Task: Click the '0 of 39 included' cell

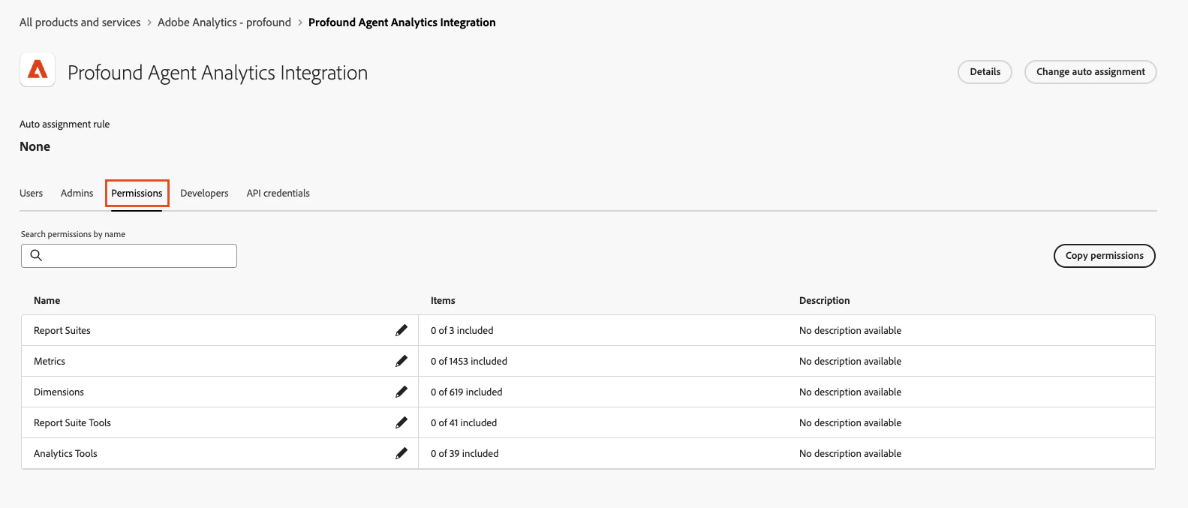Action: pyautogui.click(x=465, y=453)
